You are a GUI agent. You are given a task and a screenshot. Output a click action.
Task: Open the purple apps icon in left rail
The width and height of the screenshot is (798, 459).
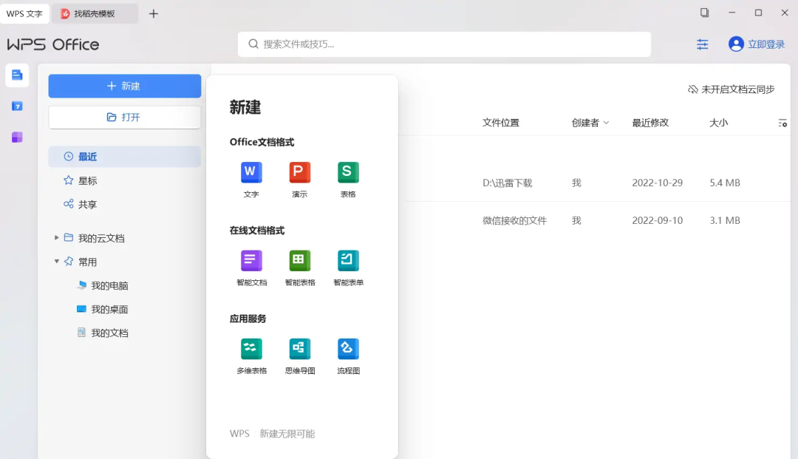pyautogui.click(x=17, y=137)
